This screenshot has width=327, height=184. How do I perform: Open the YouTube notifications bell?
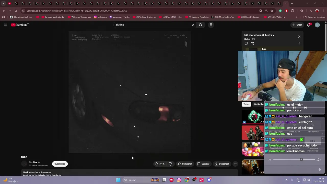pyautogui.click(x=309, y=25)
